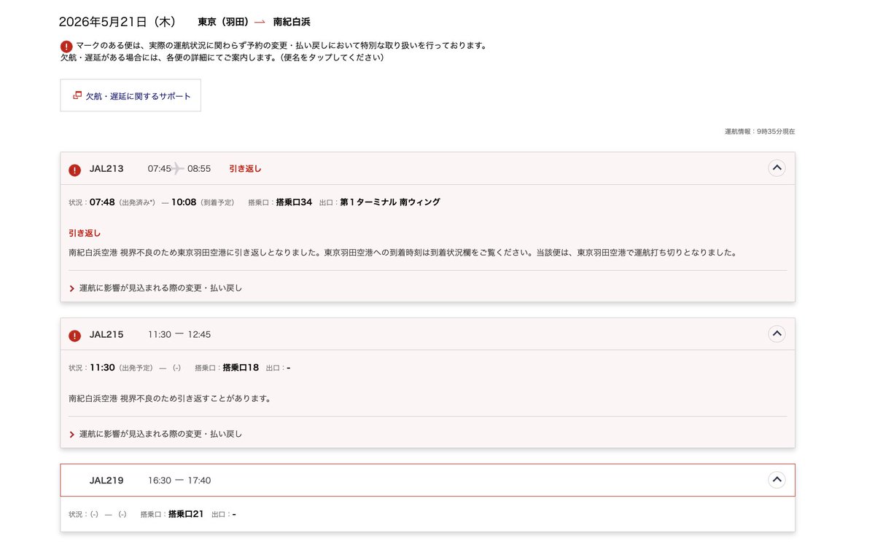
Task: Click the 11:30 scheduled departure status for JAL215
Action: point(102,368)
